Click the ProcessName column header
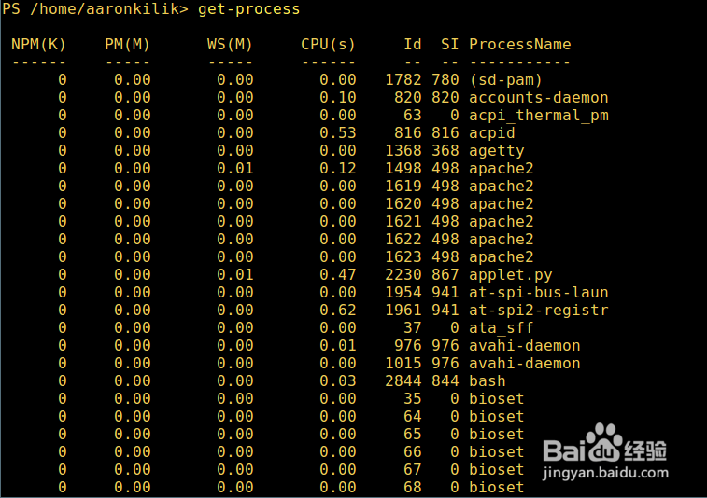707x498 pixels. click(520, 45)
